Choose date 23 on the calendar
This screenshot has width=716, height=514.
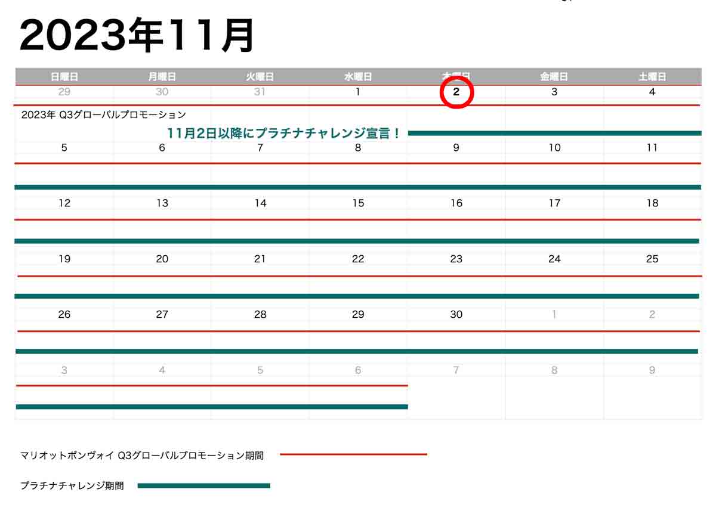tap(456, 259)
